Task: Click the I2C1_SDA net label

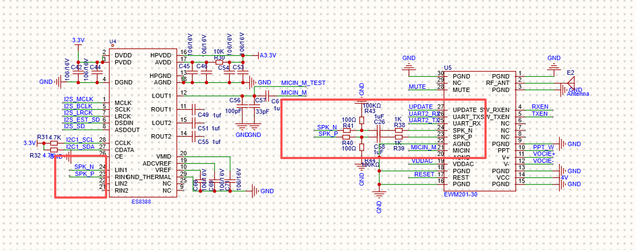Action: tap(80, 147)
